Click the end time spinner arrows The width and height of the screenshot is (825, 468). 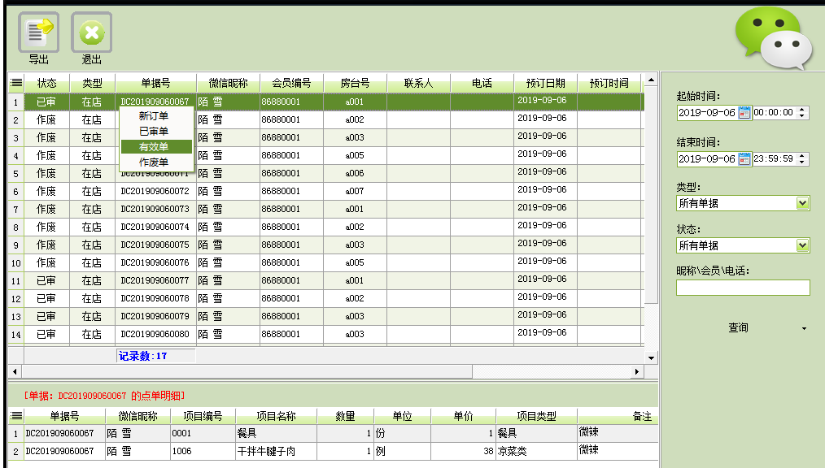(802, 159)
